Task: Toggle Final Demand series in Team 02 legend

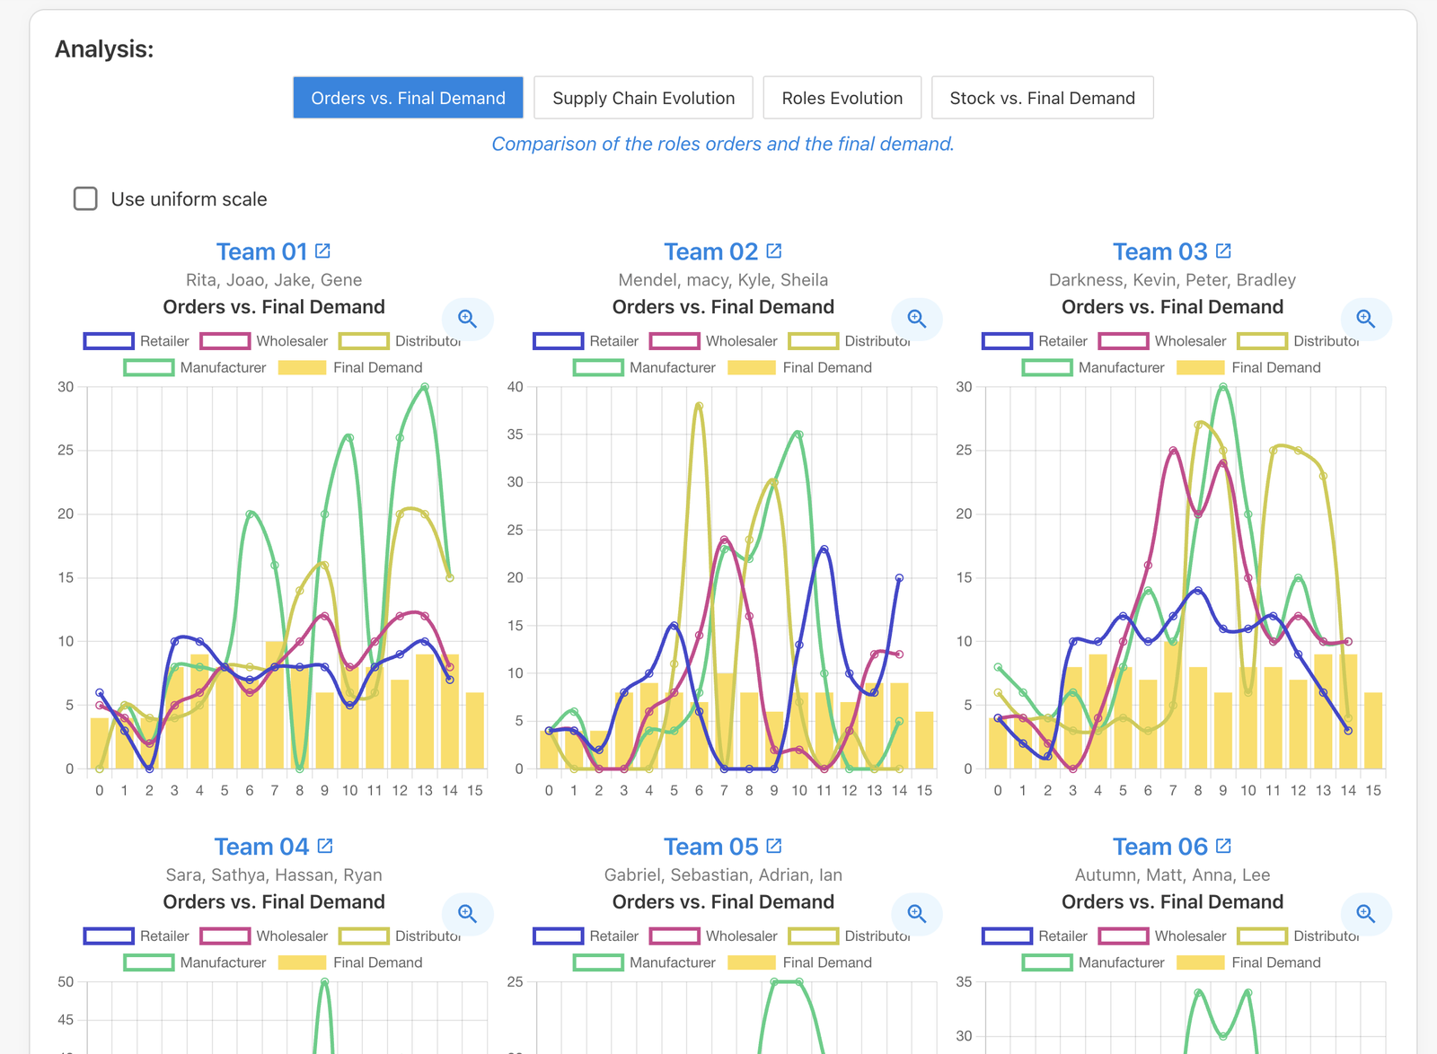Action: click(x=799, y=367)
